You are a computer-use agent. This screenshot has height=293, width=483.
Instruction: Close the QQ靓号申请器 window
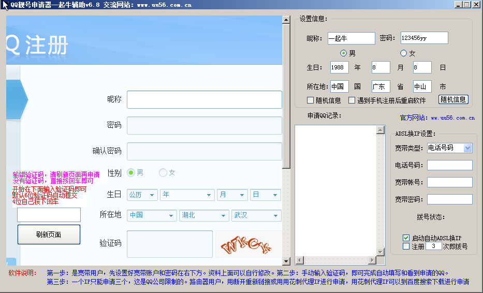pos(476,4)
